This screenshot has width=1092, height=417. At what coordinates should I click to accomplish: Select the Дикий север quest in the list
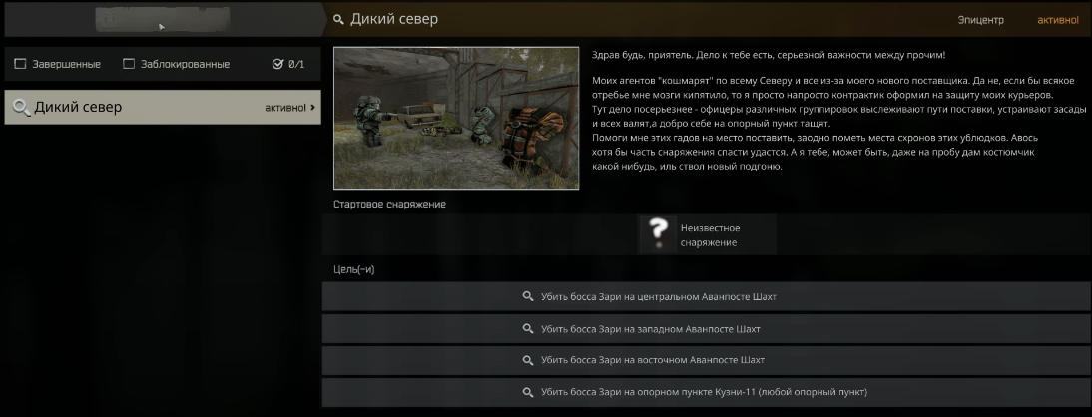(163, 107)
